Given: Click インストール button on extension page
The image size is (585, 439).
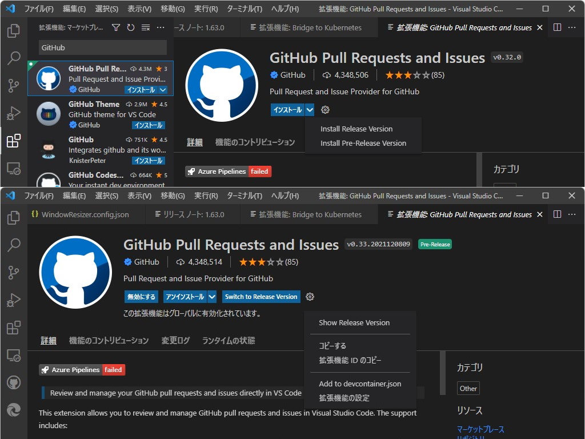Looking at the screenshot, I should (x=288, y=110).
